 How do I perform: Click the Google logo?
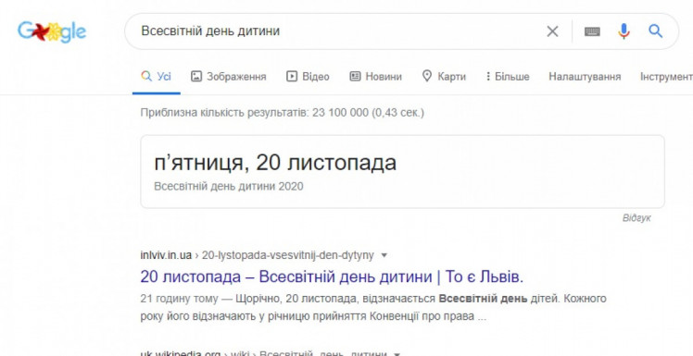(52, 31)
